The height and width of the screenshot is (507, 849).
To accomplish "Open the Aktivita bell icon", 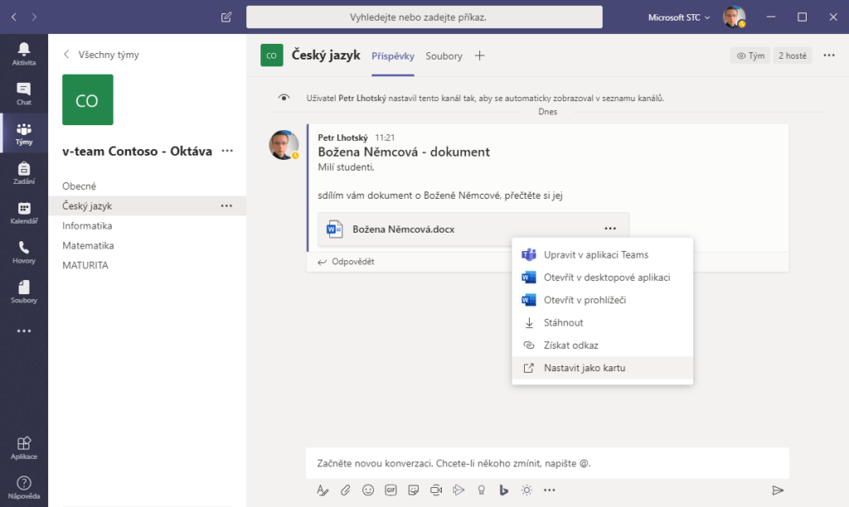I will (x=24, y=53).
